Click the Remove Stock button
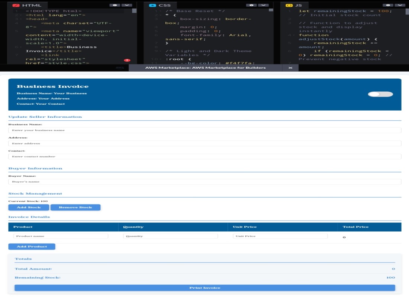The image size is (409, 297). click(x=75, y=208)
